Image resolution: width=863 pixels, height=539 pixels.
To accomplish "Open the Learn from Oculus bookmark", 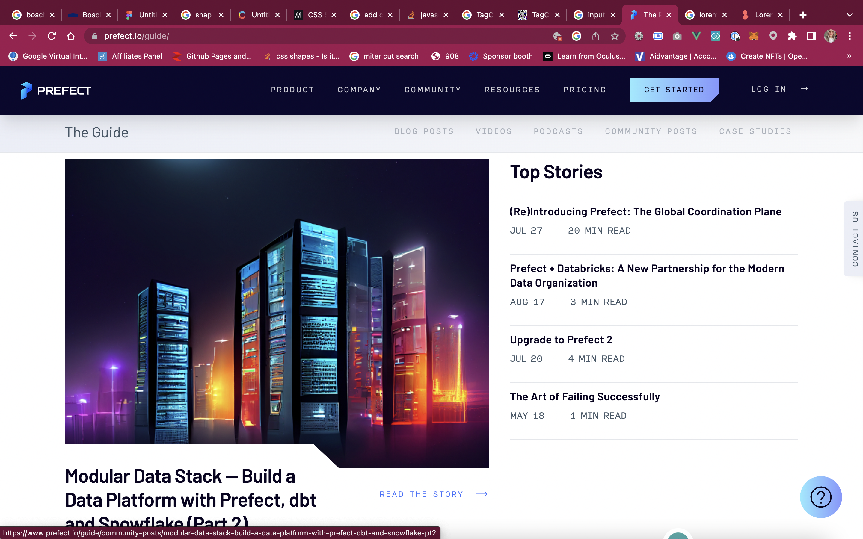I will pyautogui.click(x=584, y=56).
